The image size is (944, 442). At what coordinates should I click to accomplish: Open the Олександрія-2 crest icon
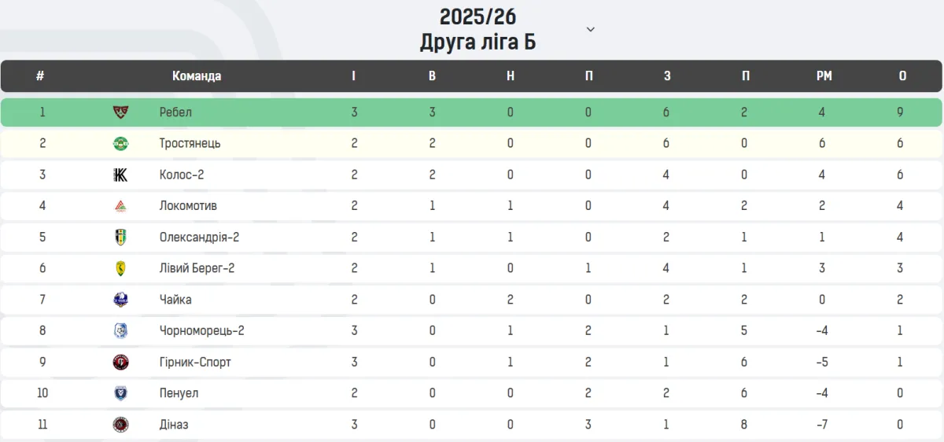(120, 237)
